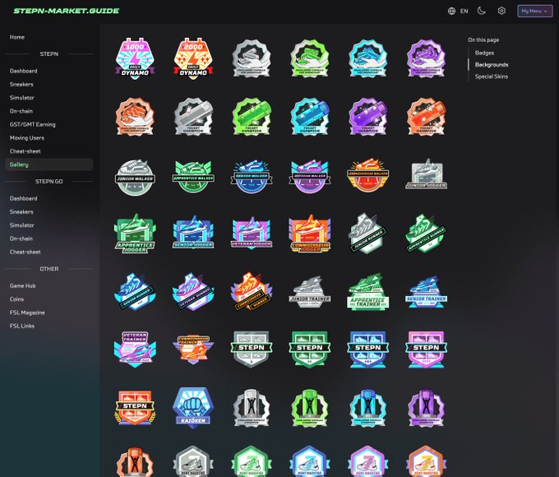Select the Junior Trainer badge

pos(309,292)
